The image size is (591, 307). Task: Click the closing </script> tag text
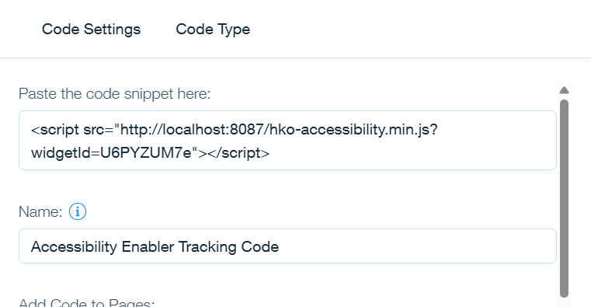[x=238, y=153]
